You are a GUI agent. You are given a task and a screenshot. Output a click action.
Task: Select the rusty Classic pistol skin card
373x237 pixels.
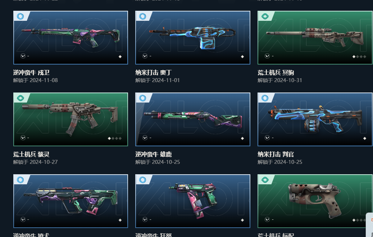(315, 201)
